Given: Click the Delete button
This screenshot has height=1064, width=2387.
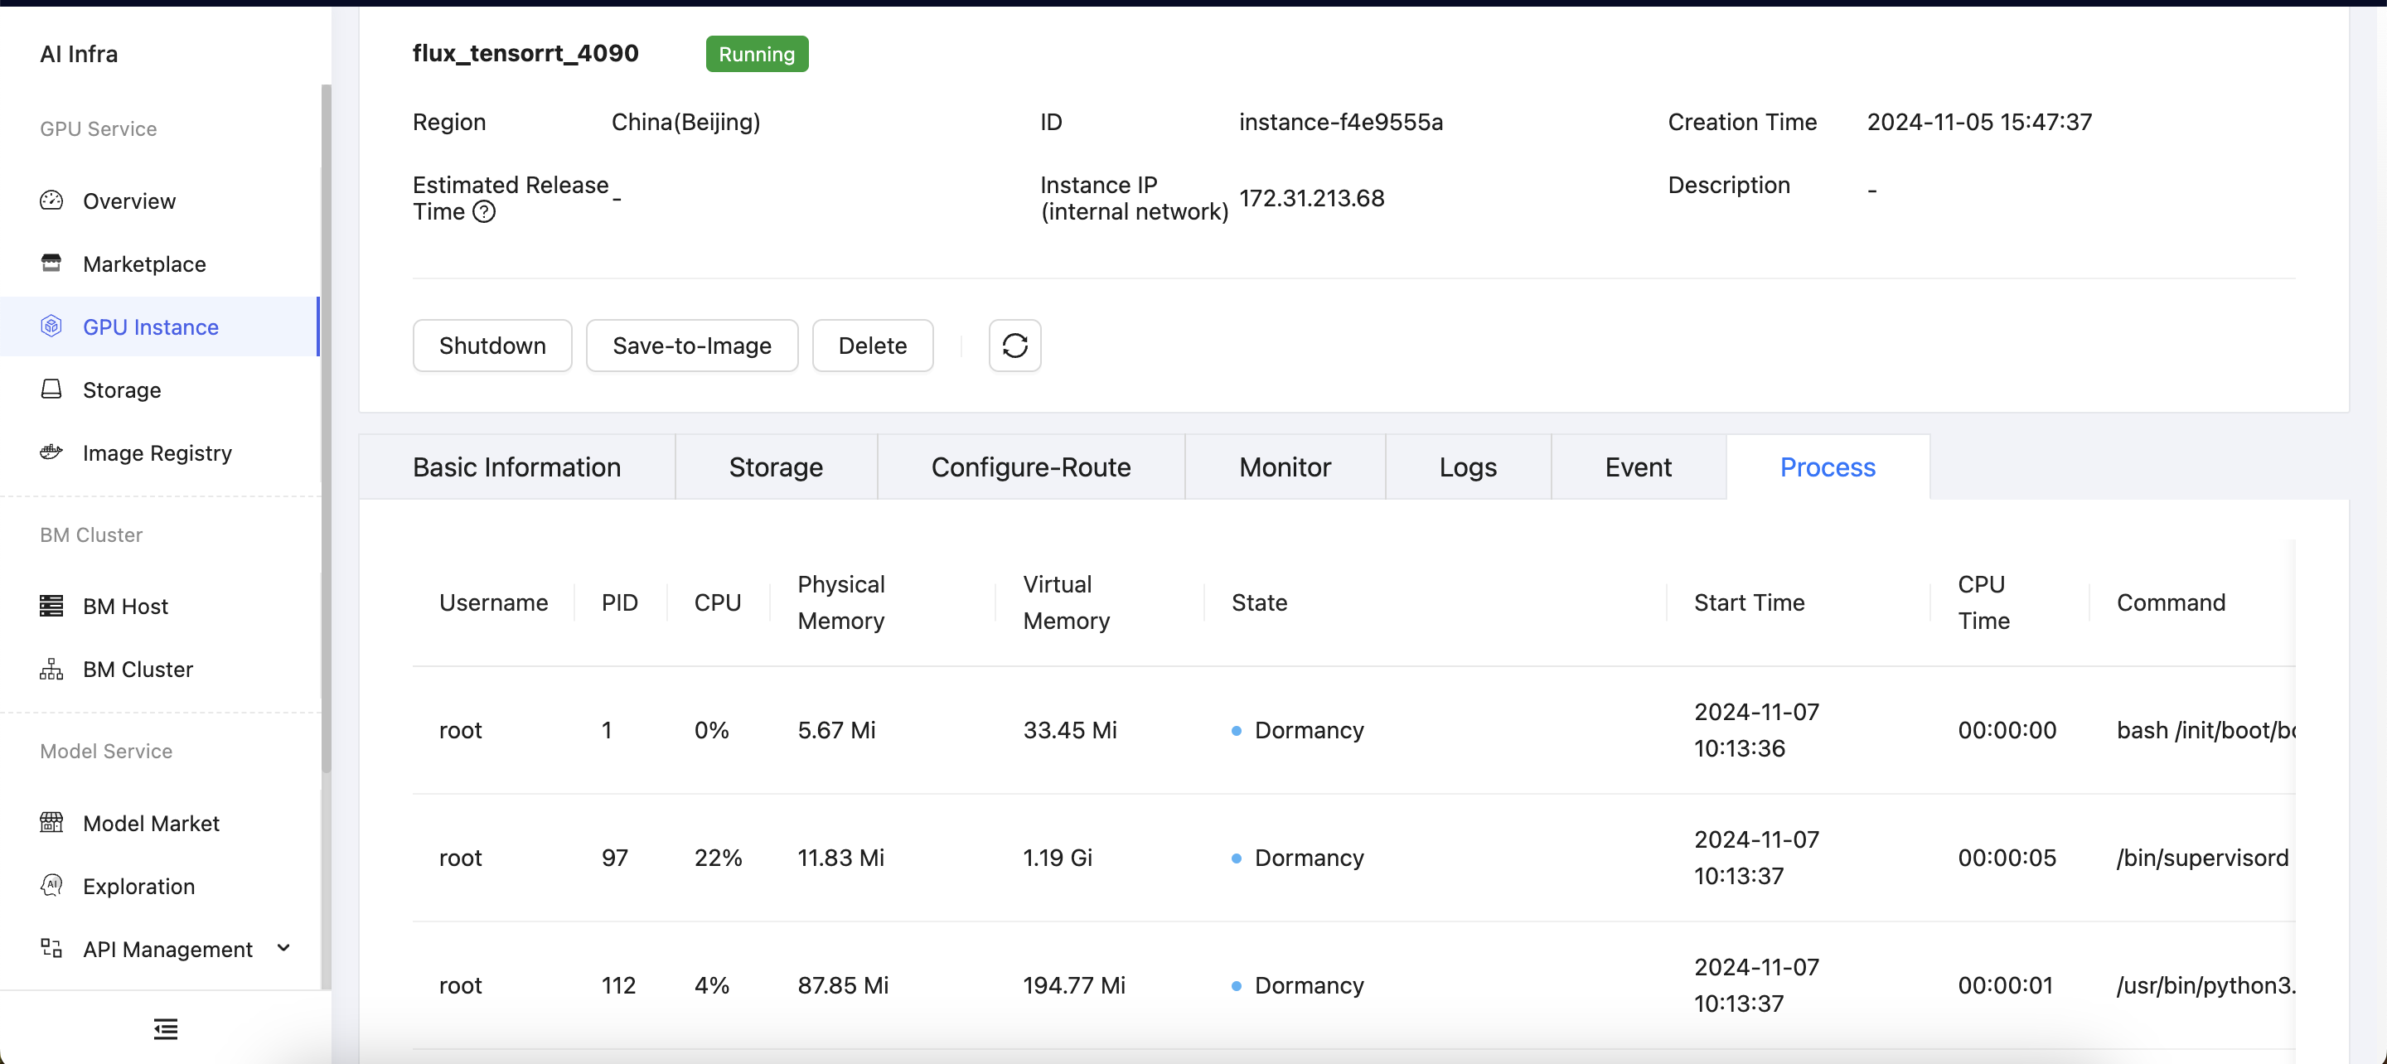Looking at the screenshot, I should (x=872, y=346).
